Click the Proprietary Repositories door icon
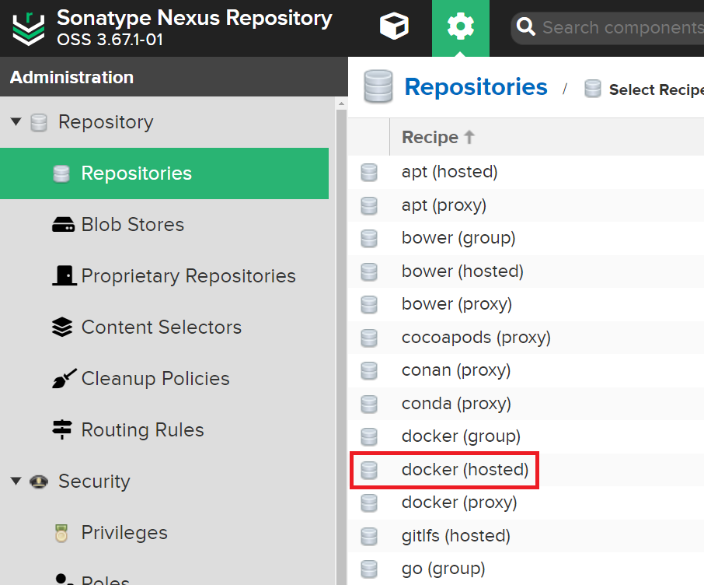The width and height of the screenshot is (704, 585). (x=64, y=275)
